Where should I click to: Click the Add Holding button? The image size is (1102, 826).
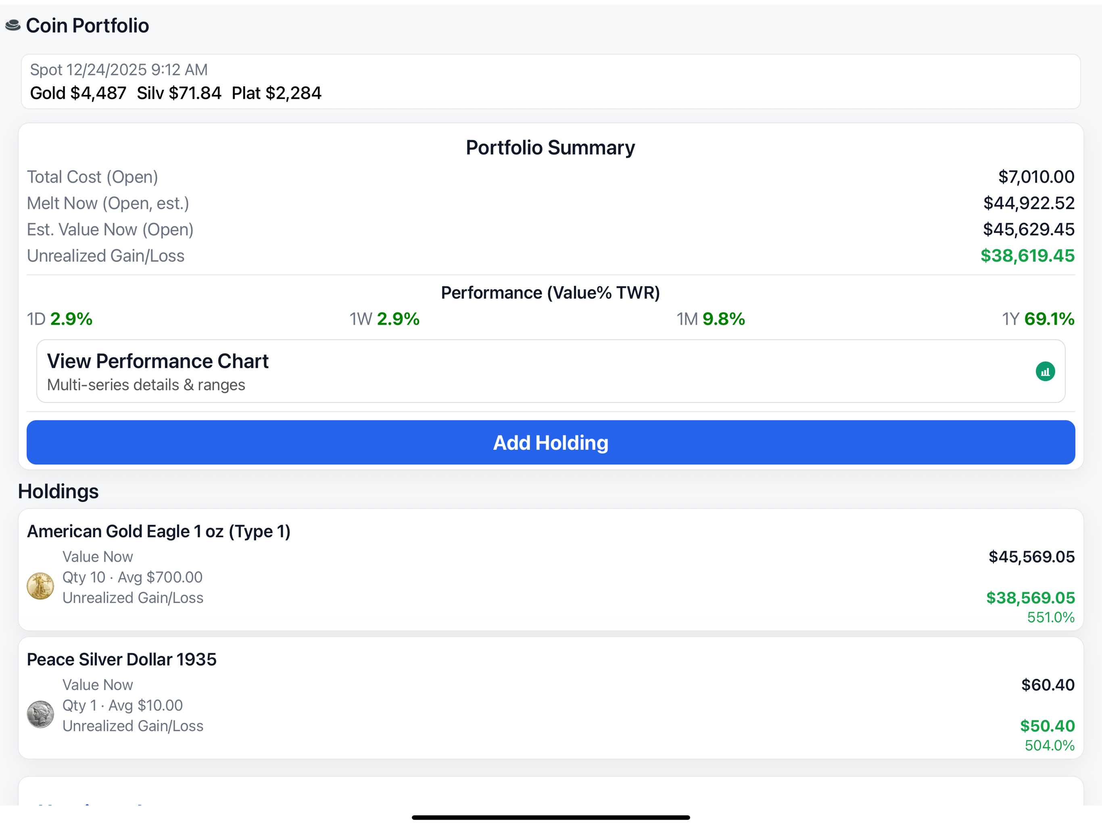551,442
